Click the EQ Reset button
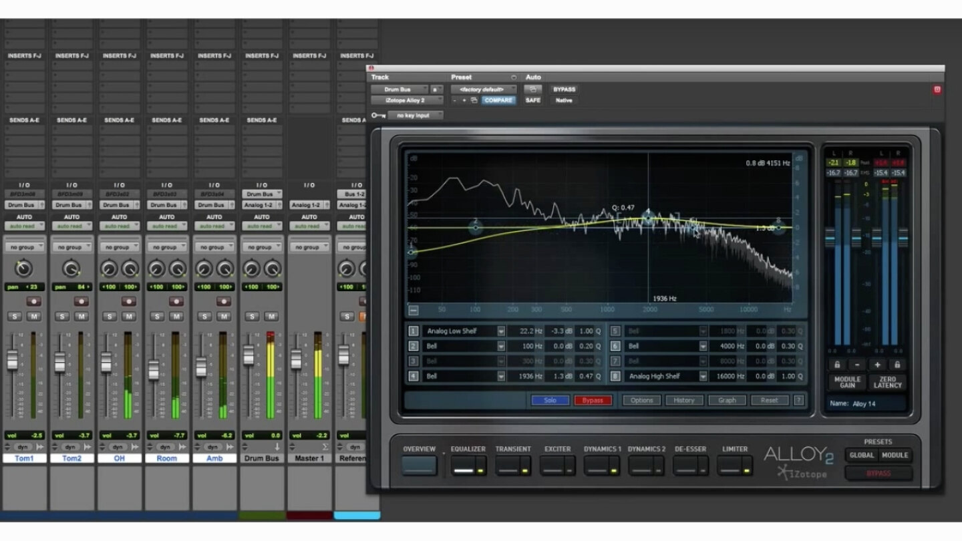 coord(770,400)
